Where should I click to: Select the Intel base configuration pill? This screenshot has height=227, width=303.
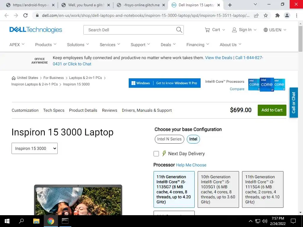pos(193,139)
